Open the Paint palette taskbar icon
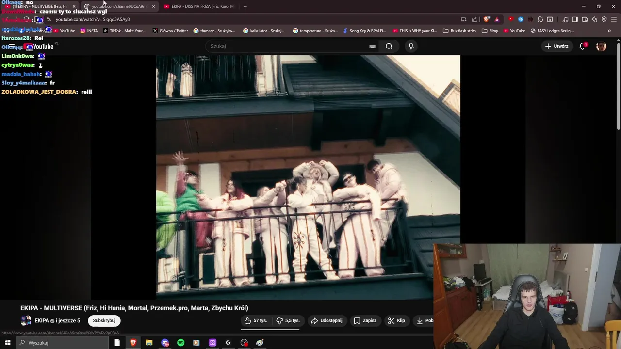This screenshot has width=621, height=349. pyautogui.click(x=260, y=343)
